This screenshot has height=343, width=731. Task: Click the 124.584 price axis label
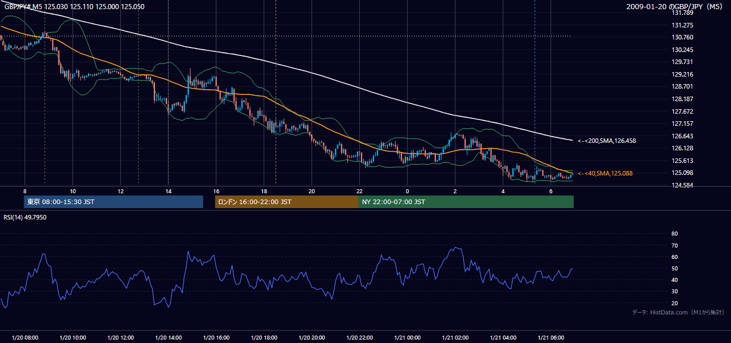[682, 185]
